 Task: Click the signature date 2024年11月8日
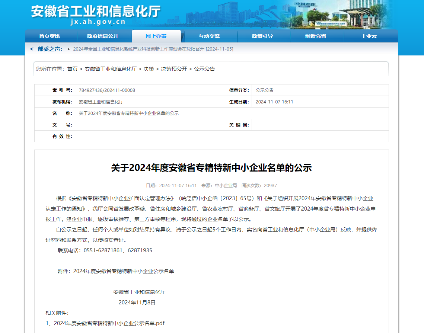point(137,302)
